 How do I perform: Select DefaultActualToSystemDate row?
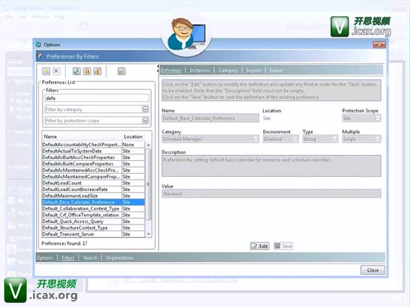(93, 151)
